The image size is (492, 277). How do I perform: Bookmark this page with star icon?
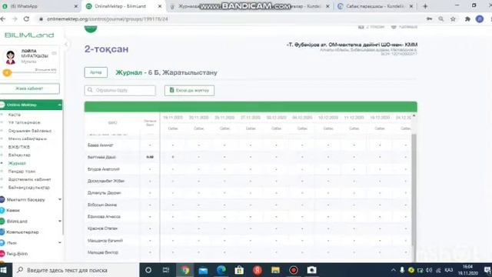pos(453,19)
